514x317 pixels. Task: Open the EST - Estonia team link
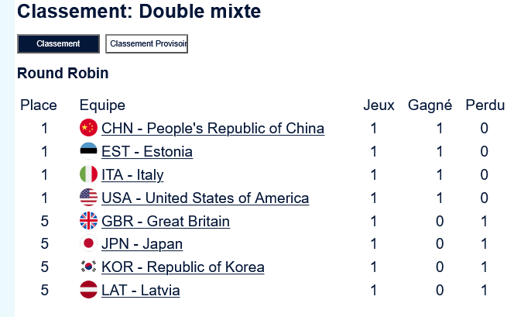[147, 151]
